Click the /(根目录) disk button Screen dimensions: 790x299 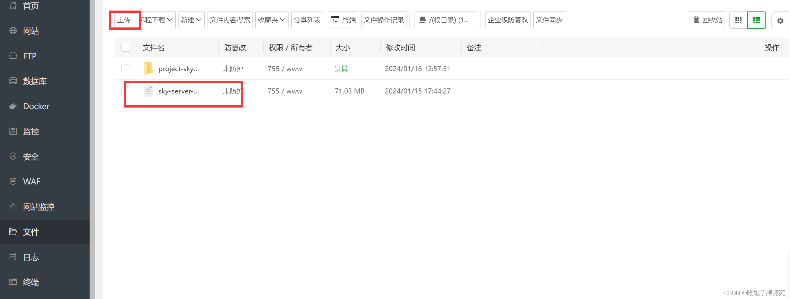[445, 20]
